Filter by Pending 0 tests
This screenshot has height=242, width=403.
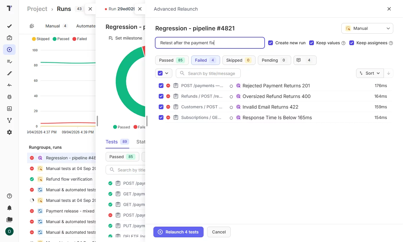(x=274, y=60)
